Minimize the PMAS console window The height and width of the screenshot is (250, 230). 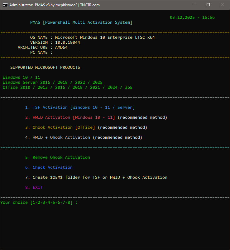pyautogui.click(x=194, y=5)
